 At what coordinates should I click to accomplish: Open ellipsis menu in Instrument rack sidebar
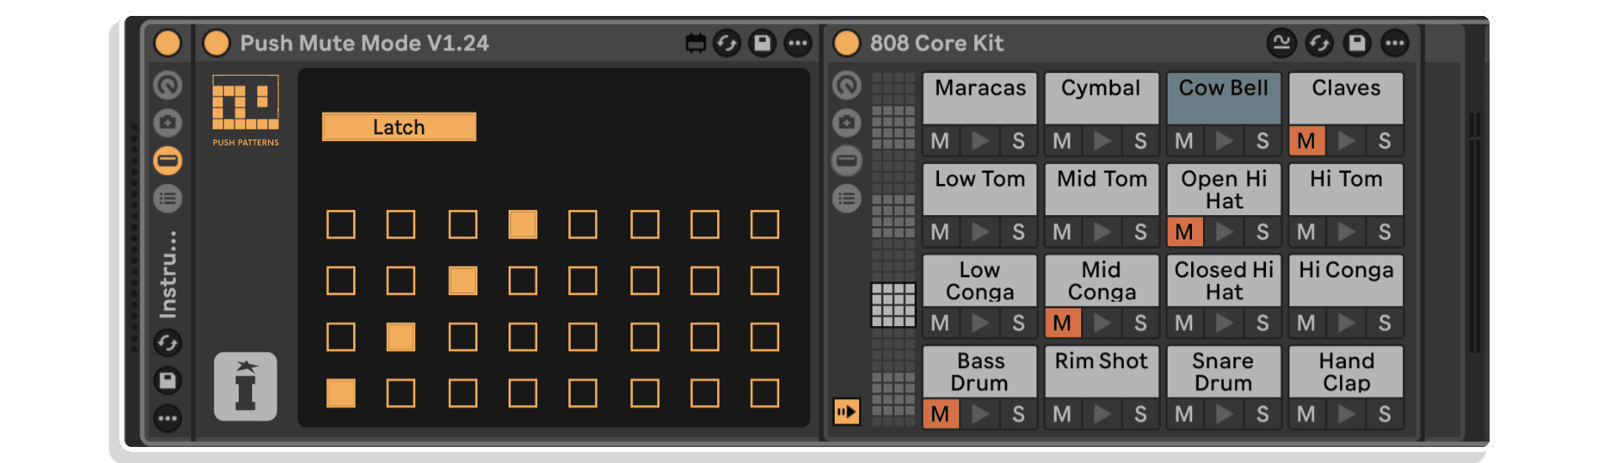coord(168,418)
